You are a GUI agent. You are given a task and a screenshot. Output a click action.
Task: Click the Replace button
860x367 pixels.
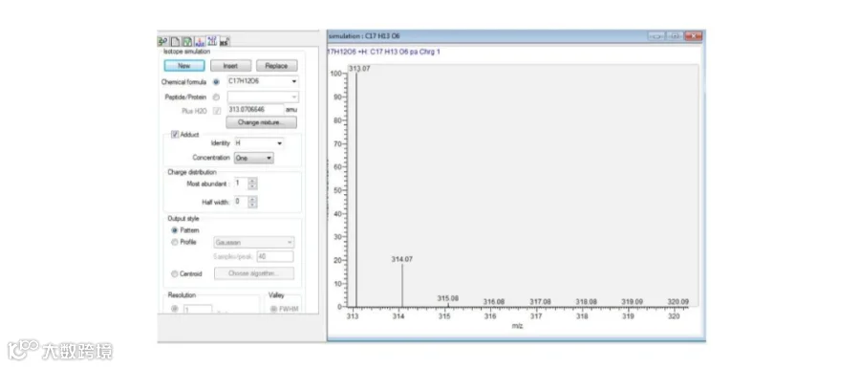point(276,66)
